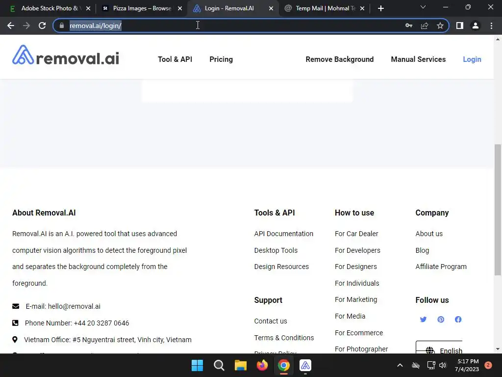Open browser side panel icon
The image size is (502, 377).
(x=460, y=26)
